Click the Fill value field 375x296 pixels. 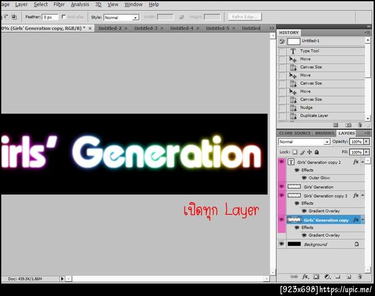click(356, 152)
